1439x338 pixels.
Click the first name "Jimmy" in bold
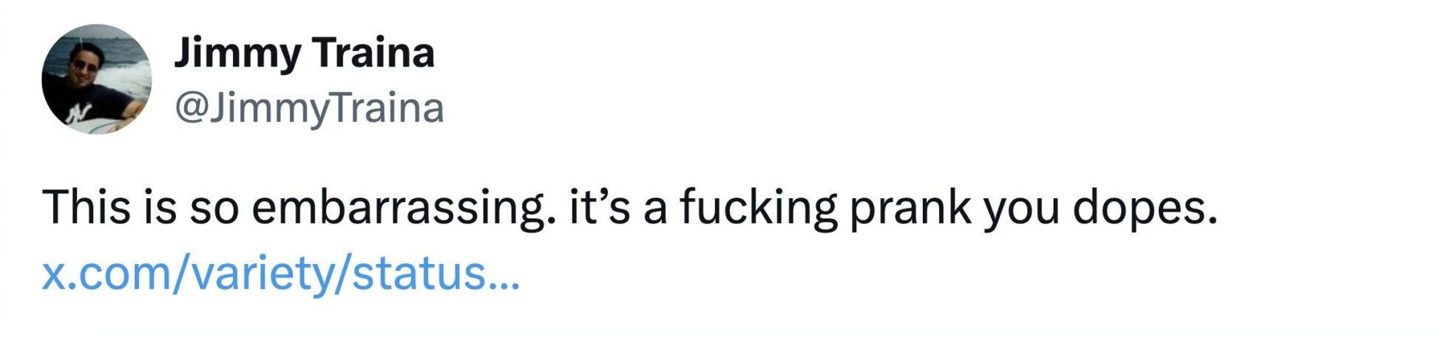point(238,53)
